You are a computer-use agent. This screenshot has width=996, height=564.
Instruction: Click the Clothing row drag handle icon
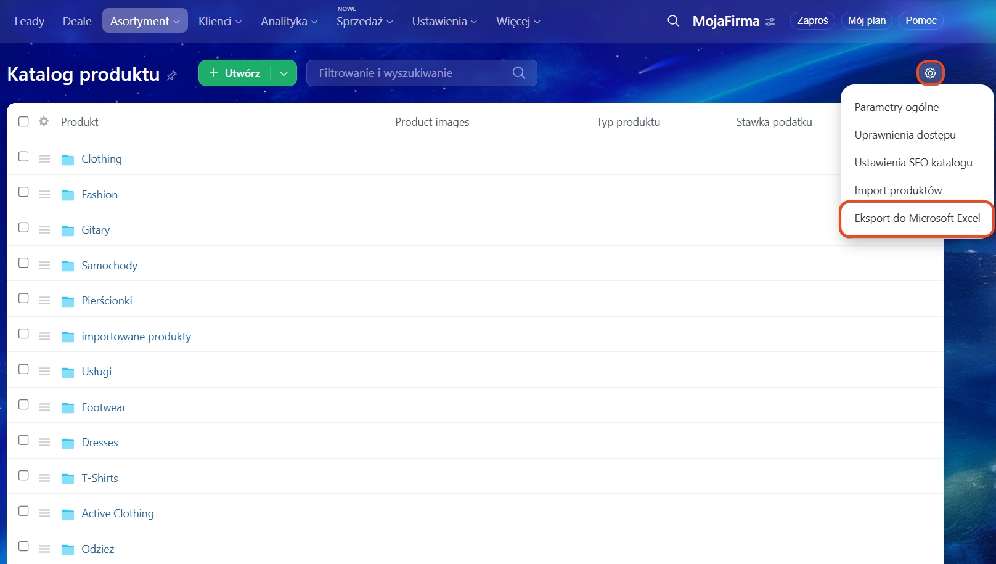coord(44,159)
